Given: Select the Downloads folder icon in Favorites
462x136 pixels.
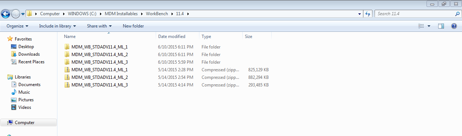Looking at the screenshot, I should (x=14, y=54).
